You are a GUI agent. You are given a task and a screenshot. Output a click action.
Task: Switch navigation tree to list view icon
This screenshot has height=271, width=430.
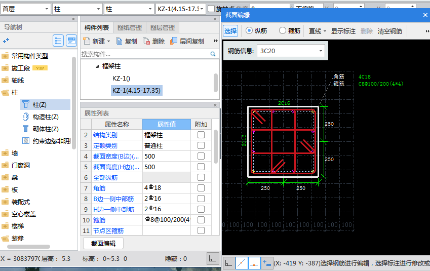(x=58, y=41)
